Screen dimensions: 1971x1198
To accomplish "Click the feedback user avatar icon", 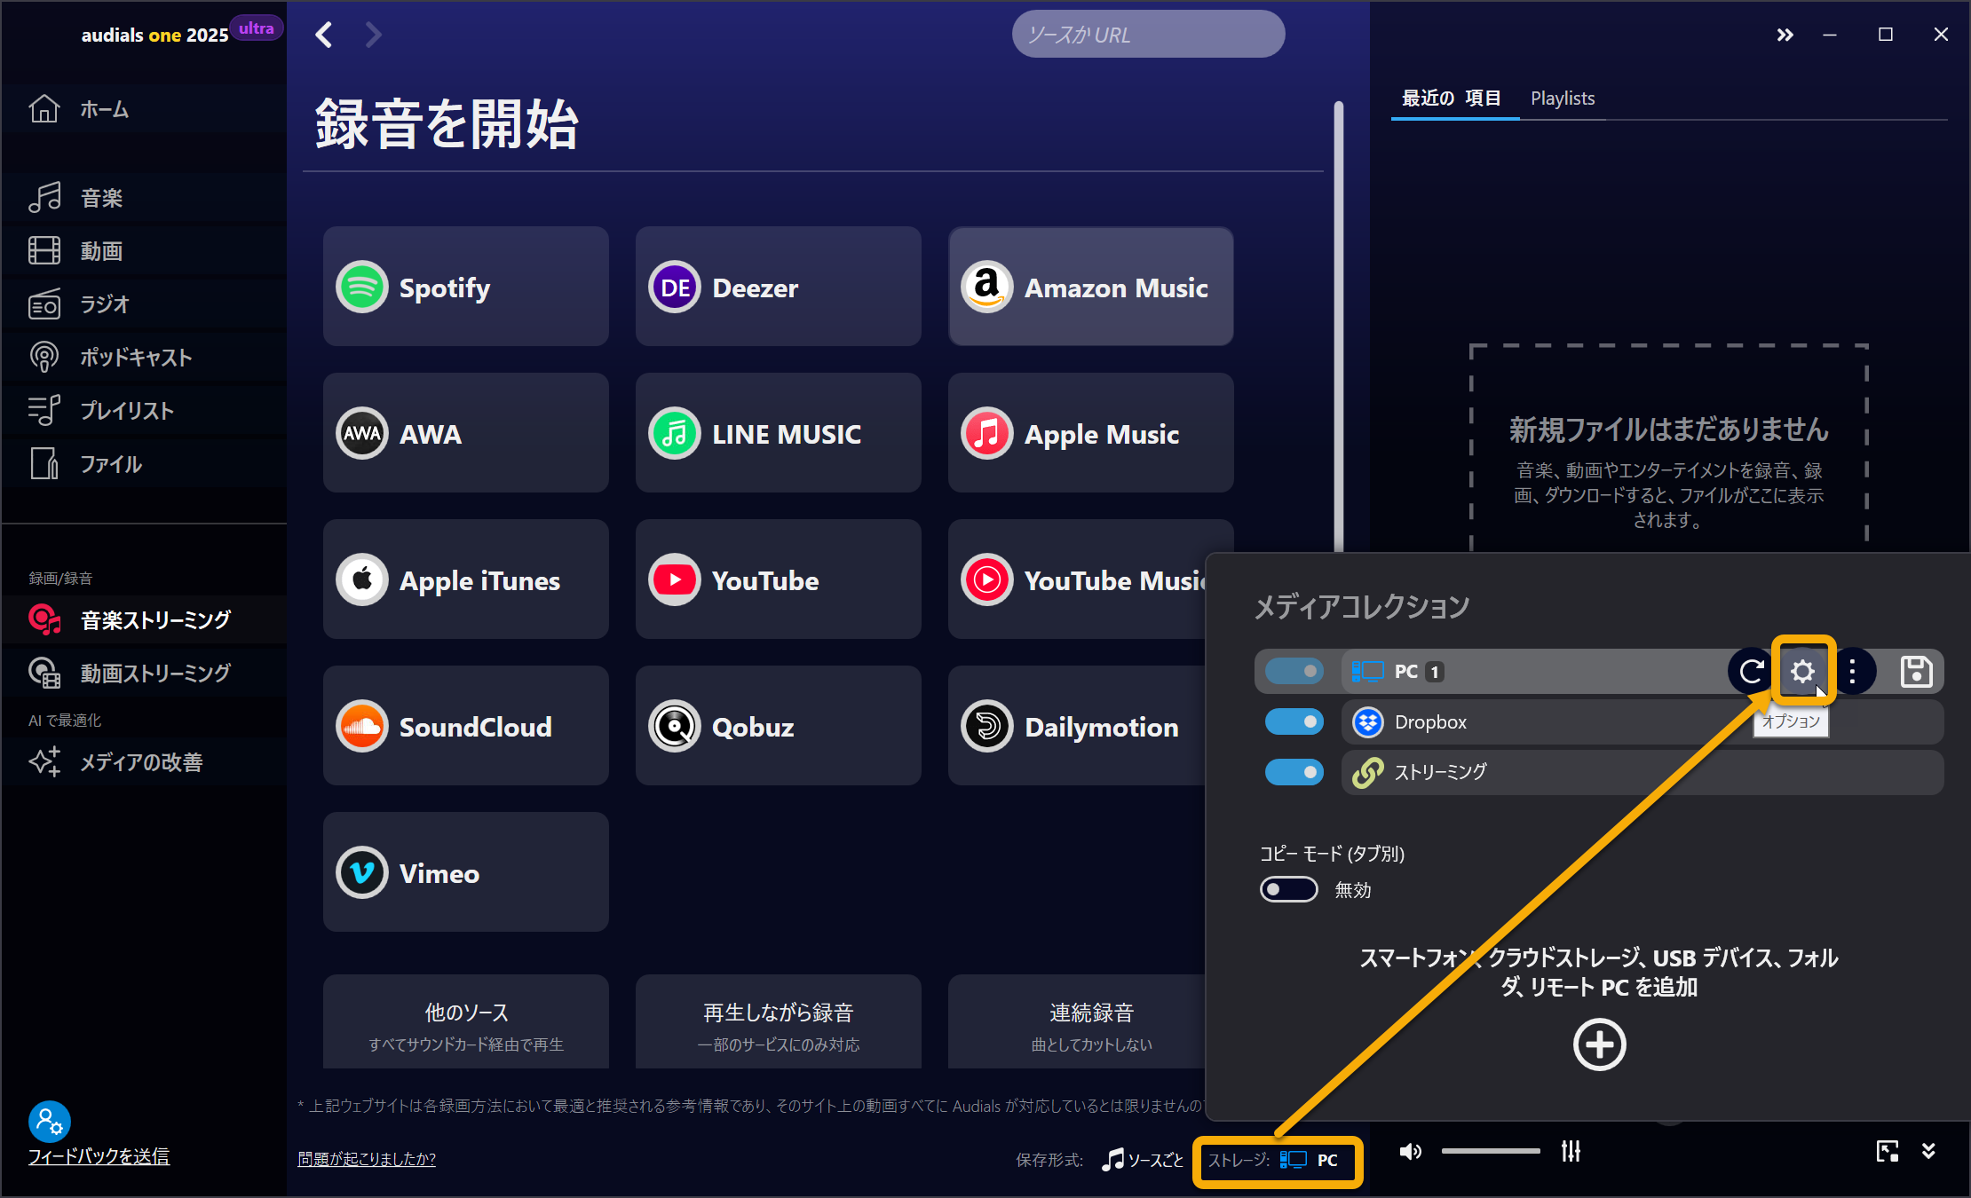I will pos(50,1122).
